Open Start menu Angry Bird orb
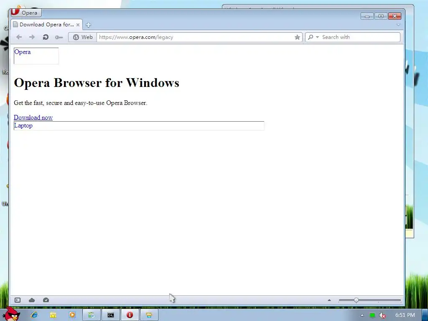428x321 pixels. coord(11,314)
